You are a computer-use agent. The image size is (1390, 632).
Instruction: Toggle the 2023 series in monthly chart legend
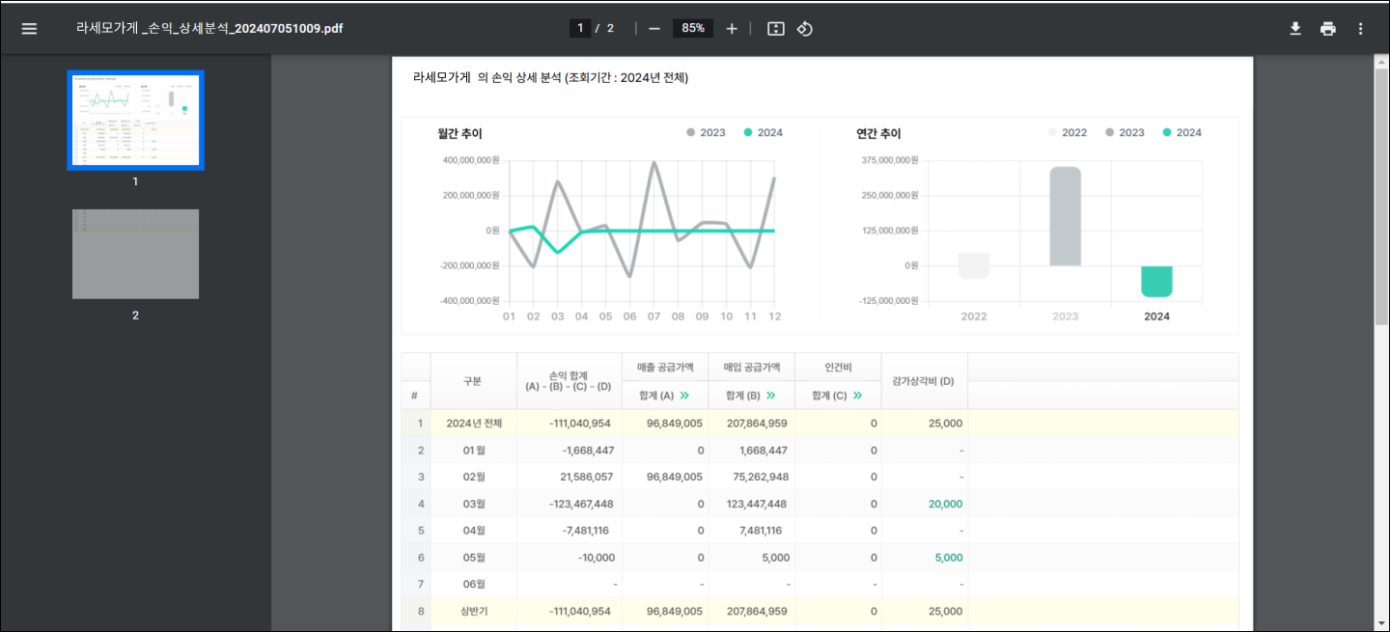(706, 133)
